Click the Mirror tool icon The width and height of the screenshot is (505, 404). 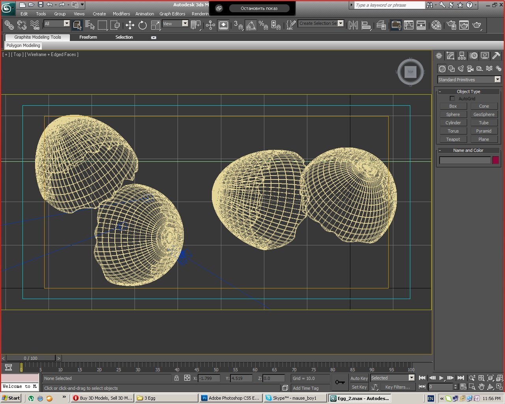[353, 25]
